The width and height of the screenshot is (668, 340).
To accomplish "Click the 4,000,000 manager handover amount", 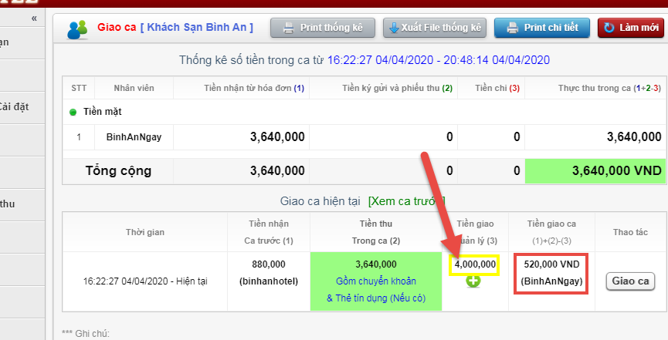I will point(473,264).
